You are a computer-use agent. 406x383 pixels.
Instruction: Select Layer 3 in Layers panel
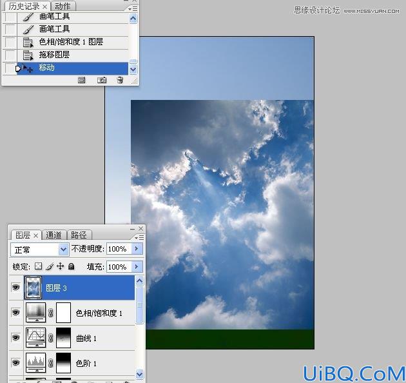point(79,288)
